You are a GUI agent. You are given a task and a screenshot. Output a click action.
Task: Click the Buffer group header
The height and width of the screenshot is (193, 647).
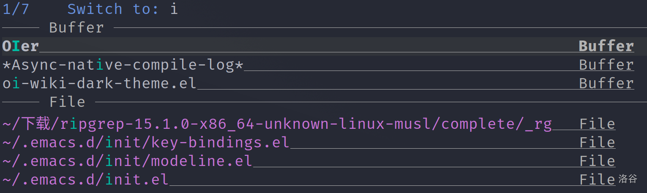76,28
